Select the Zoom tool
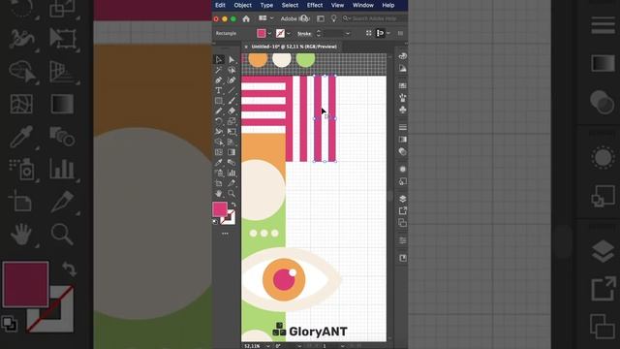 232,194
